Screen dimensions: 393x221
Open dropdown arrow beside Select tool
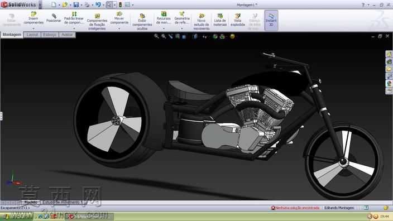click(x=114, y=5)
